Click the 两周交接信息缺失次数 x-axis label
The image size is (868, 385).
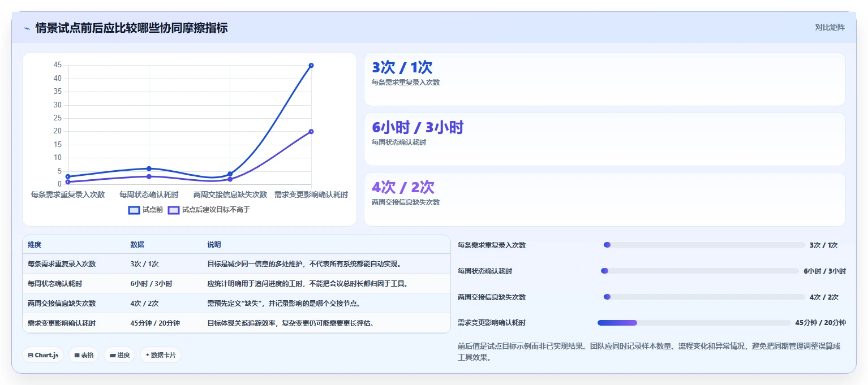click(230, 194)
